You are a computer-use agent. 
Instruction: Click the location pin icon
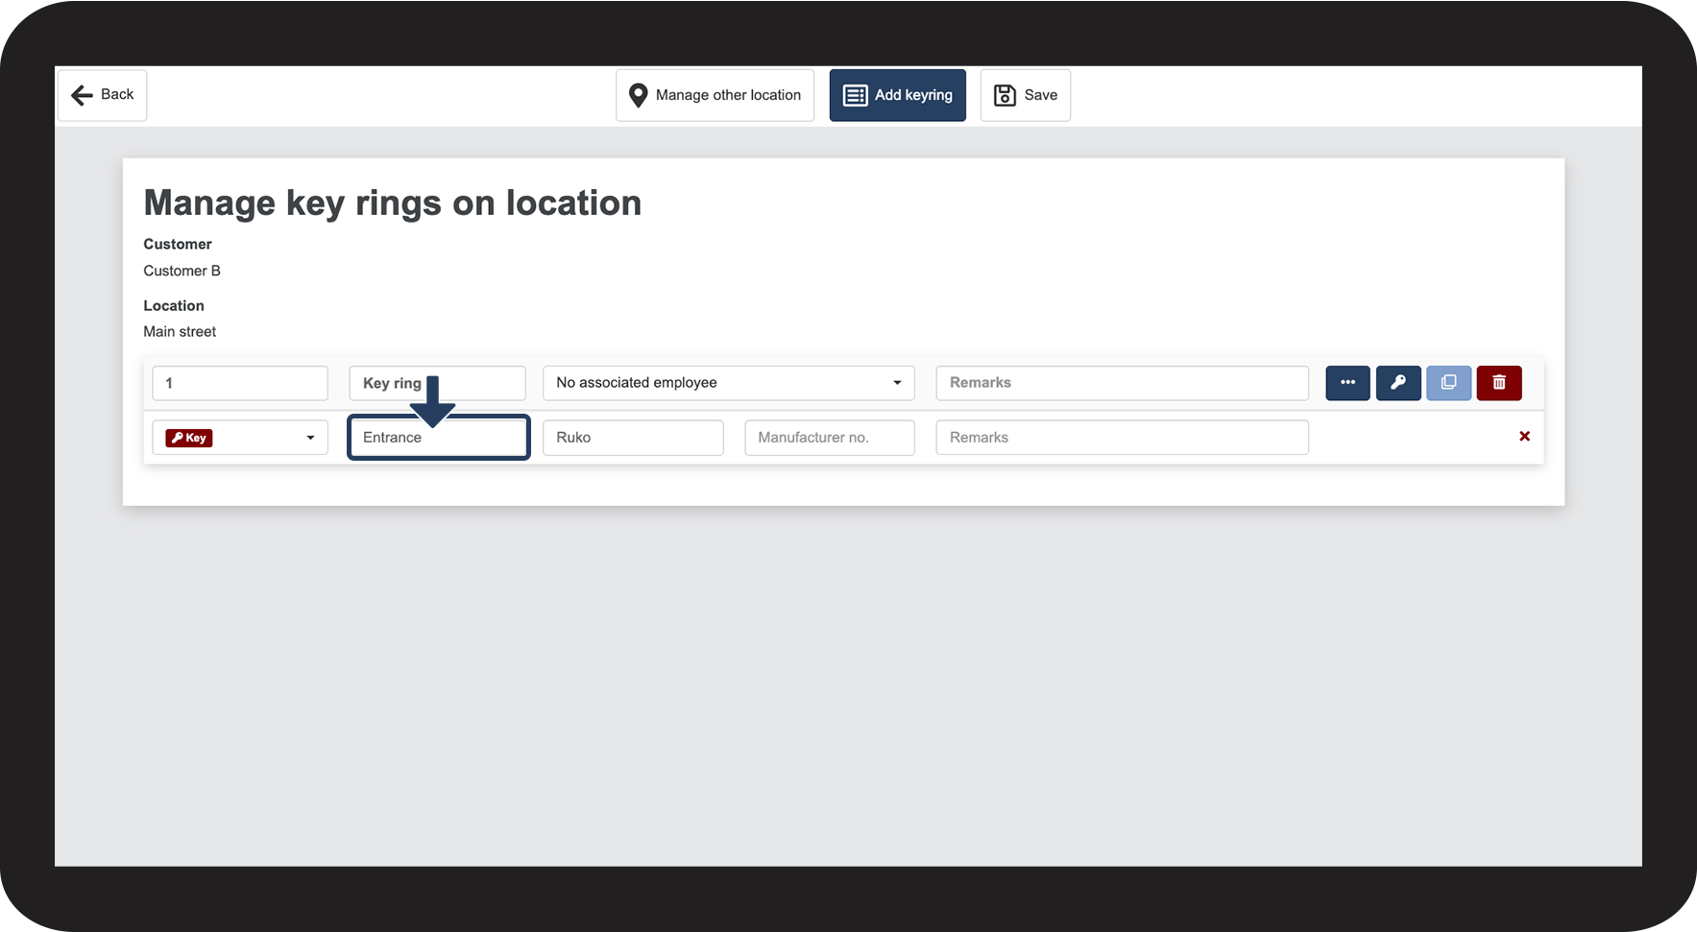(x=638, y=95)
